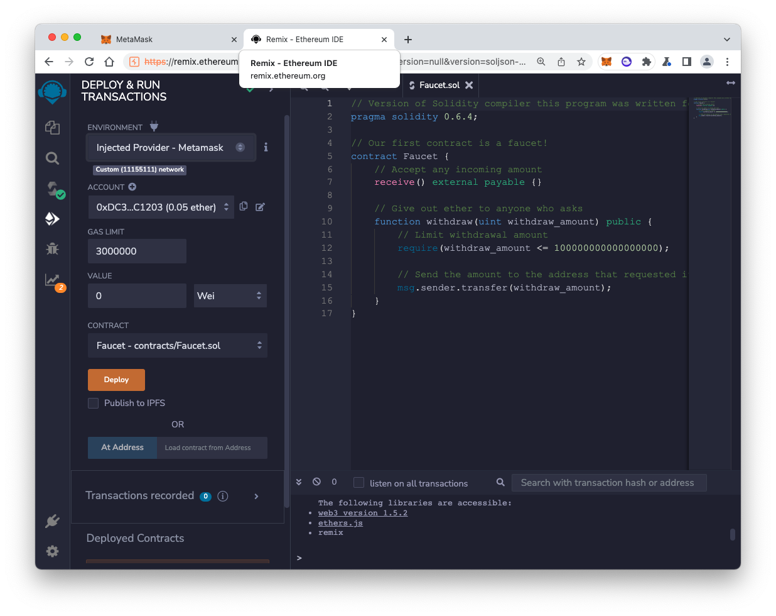Viewport: 776px width, 616px height.
Task: Copy the account address to clipboard
Action: [x=244, y=206]
